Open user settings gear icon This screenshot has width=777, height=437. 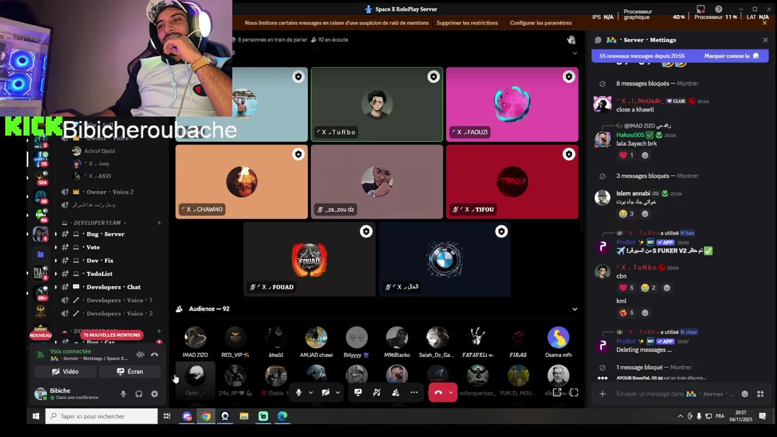click(x=154, y=394)
